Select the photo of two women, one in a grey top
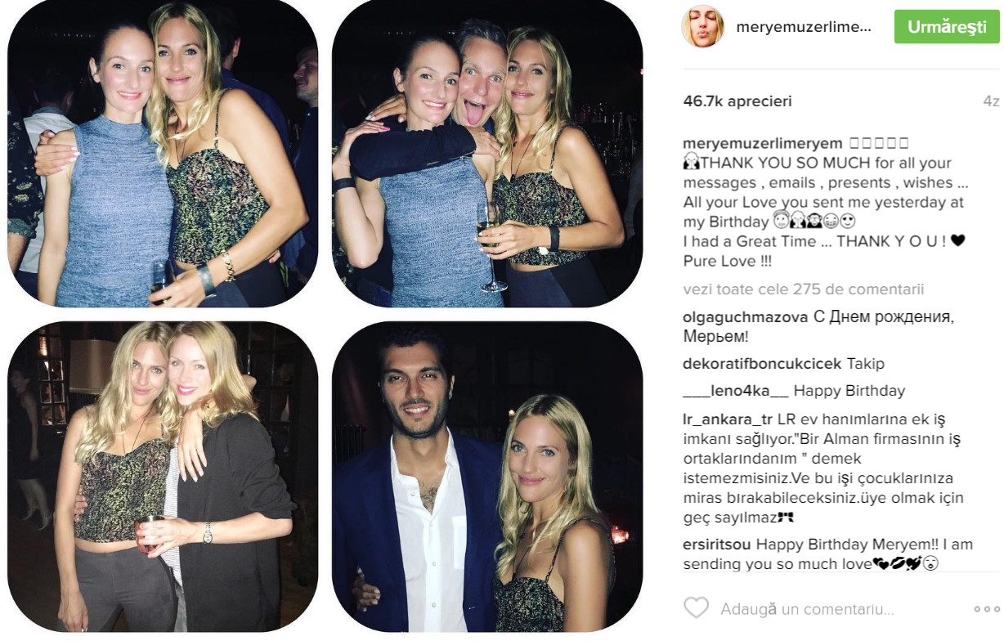The image size is (1004, 641). 163,154
